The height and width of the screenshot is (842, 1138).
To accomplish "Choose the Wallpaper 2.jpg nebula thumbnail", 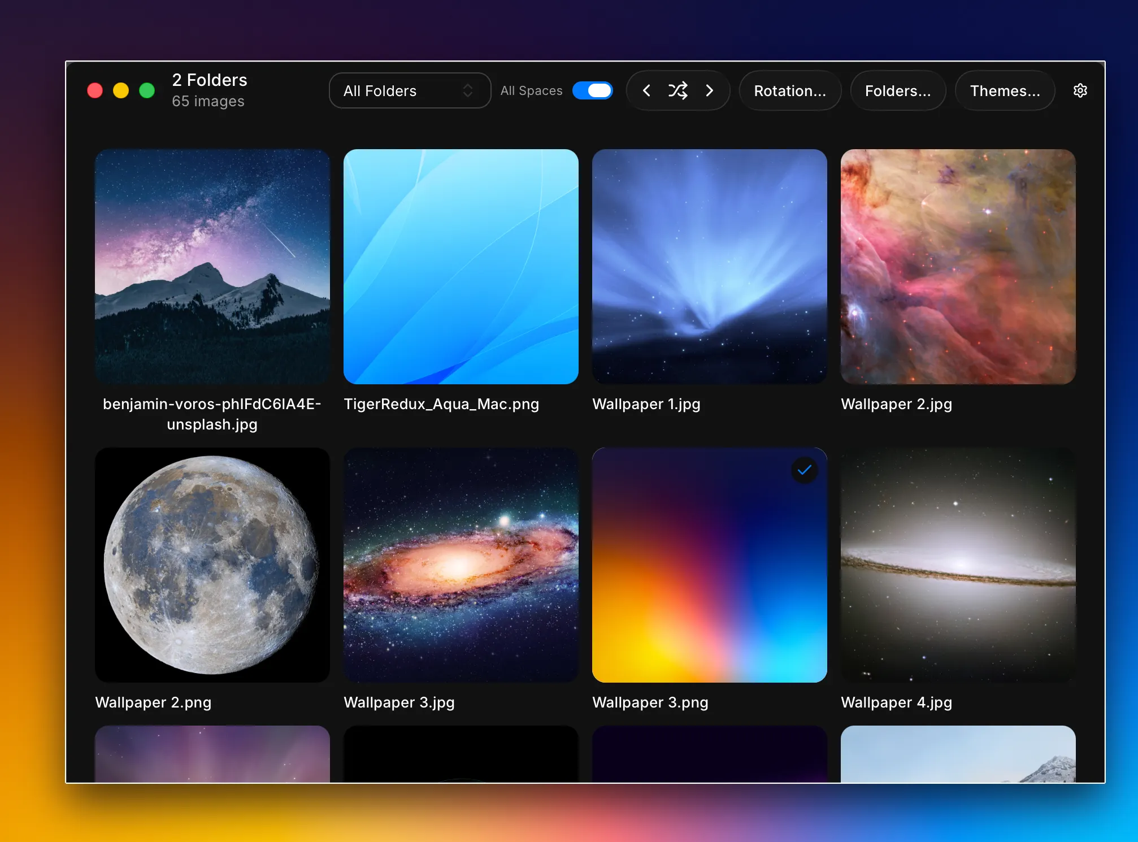I will [x=958, y=267].
